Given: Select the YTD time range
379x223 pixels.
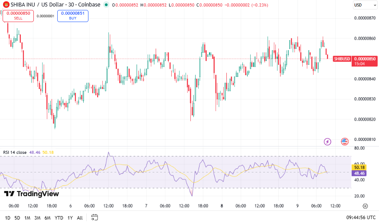Looking at the screenshot, I should (59, 218).
